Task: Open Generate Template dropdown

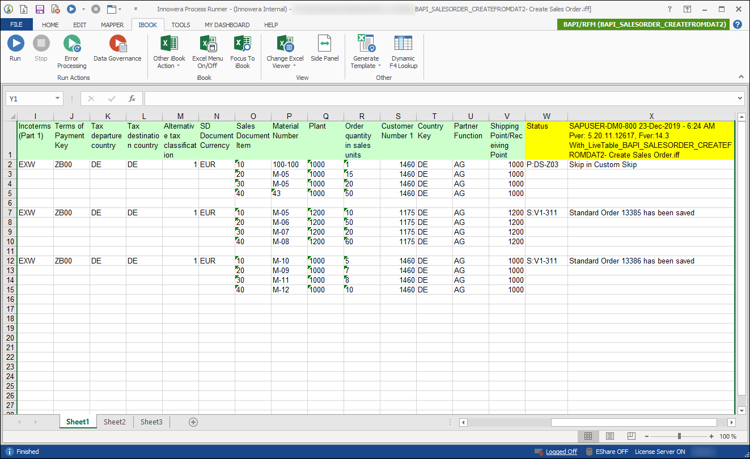Action: [x=366, y=52]
